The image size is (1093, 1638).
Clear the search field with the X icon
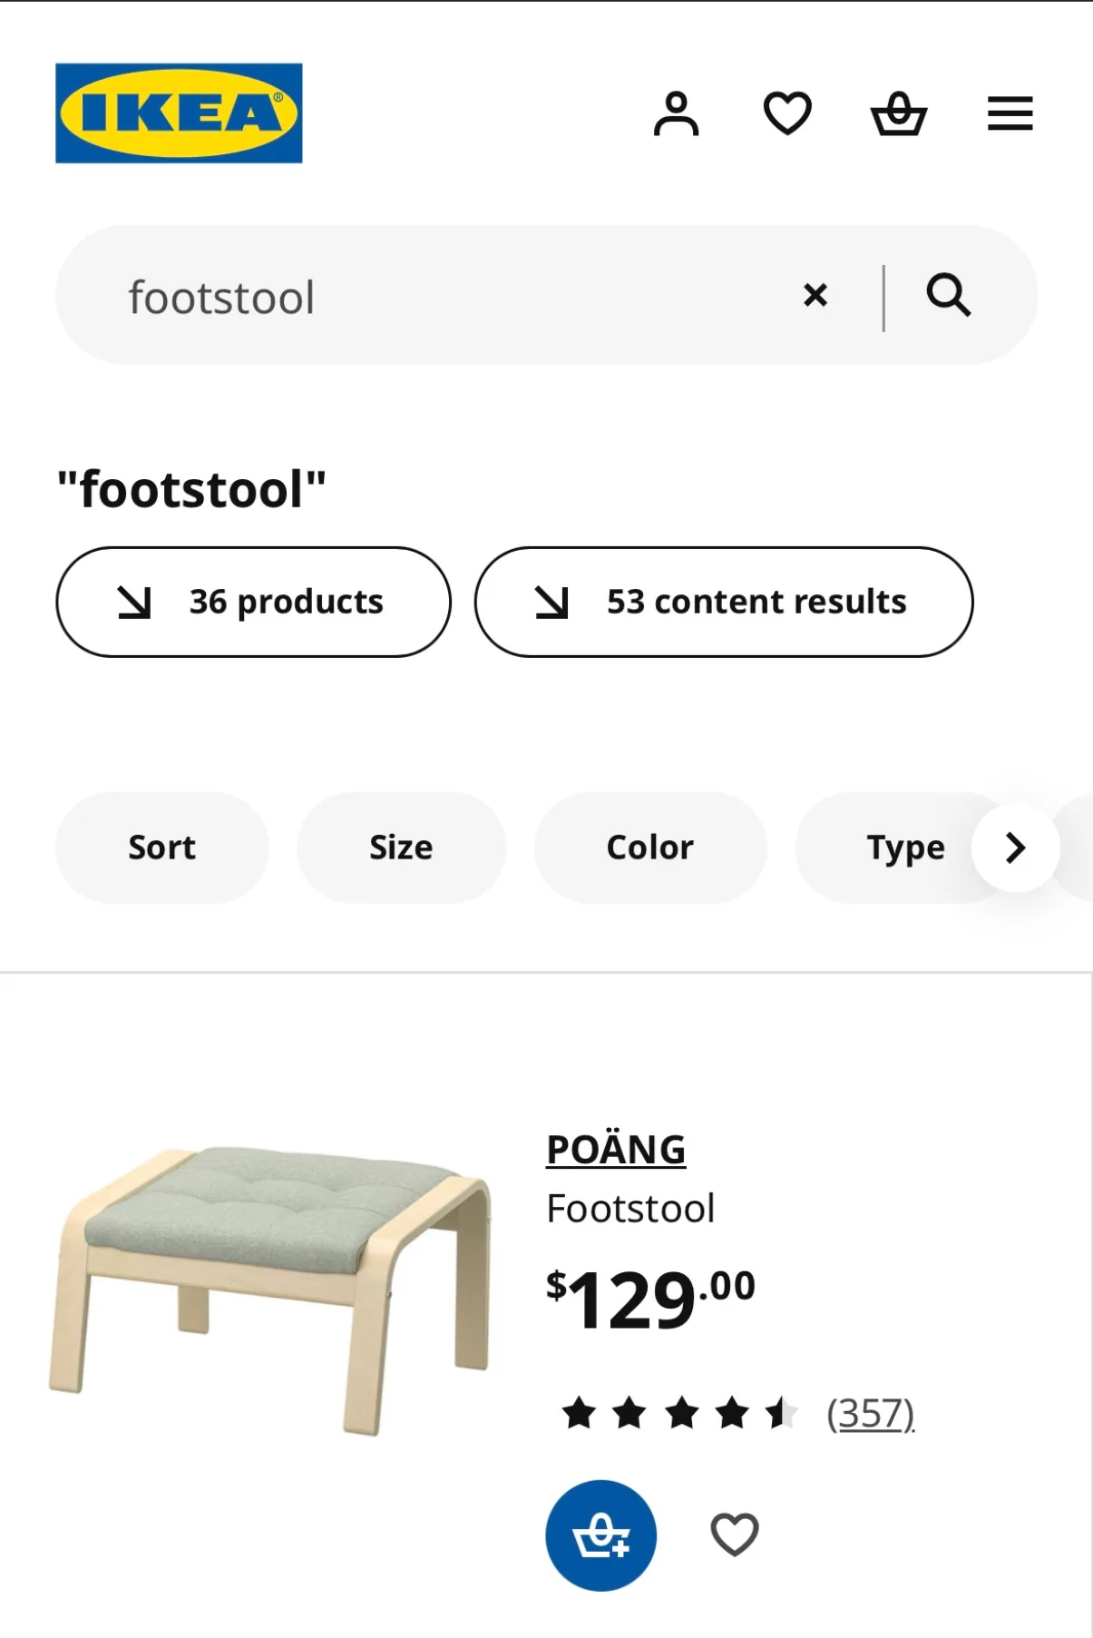tap(815, 294)
